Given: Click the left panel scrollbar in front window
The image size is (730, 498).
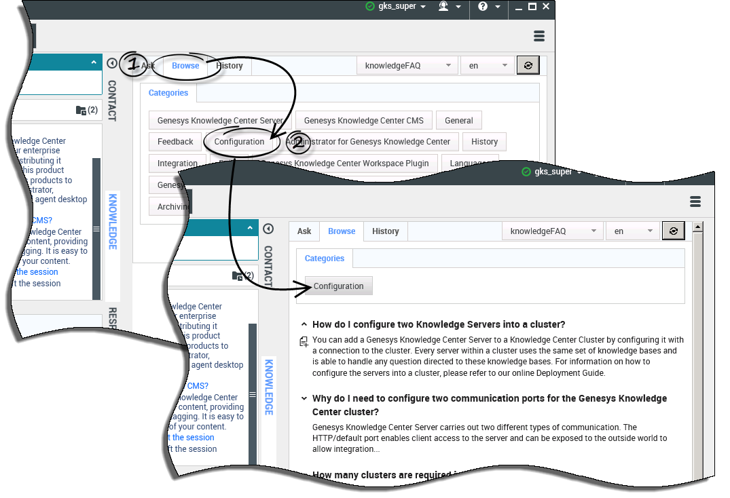Looking at the screenshot, I should pos(253,394).
